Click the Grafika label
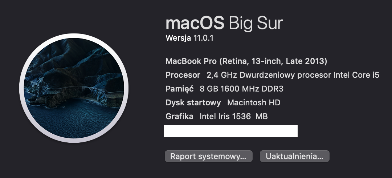 (179, 116)
